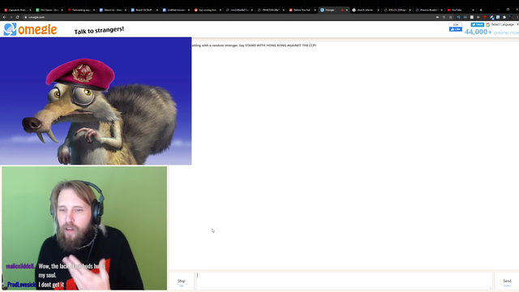Click the Facebook Like button
The height and width of the screenshot is (292, 519).
pos(456,29)
